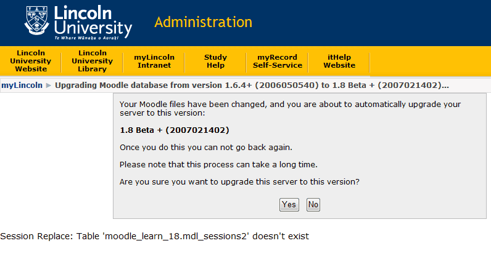Viewport: 491px width, 254px height.
Task: Cancel the upgrade with the No button
Action: 313,205
